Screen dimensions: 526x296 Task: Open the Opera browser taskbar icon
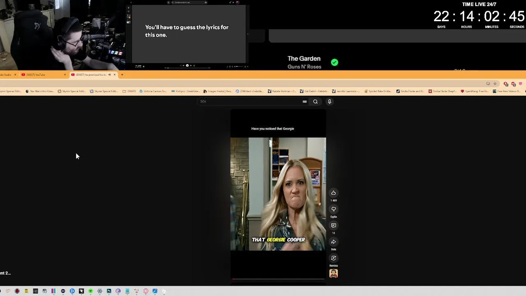tap(146, 291)
